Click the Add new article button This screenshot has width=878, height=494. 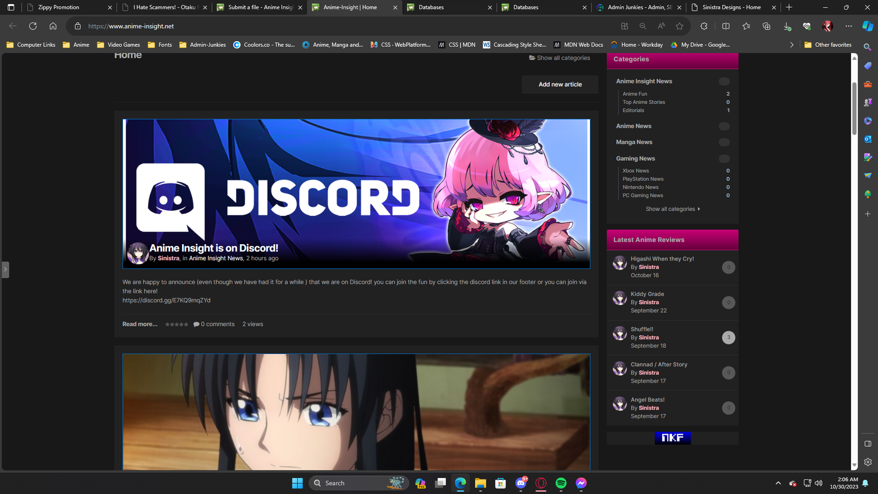pyautogui.click(x=560, y=85)
